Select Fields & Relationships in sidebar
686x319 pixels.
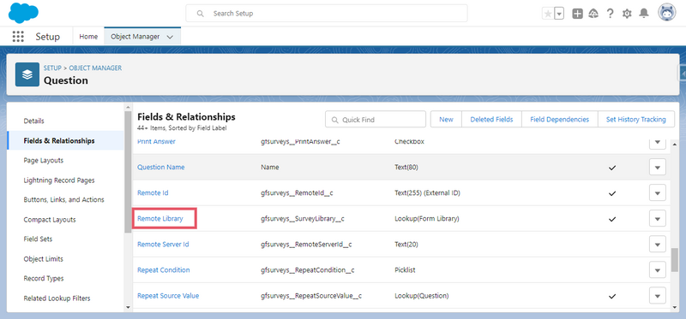[x=59, y=140]
